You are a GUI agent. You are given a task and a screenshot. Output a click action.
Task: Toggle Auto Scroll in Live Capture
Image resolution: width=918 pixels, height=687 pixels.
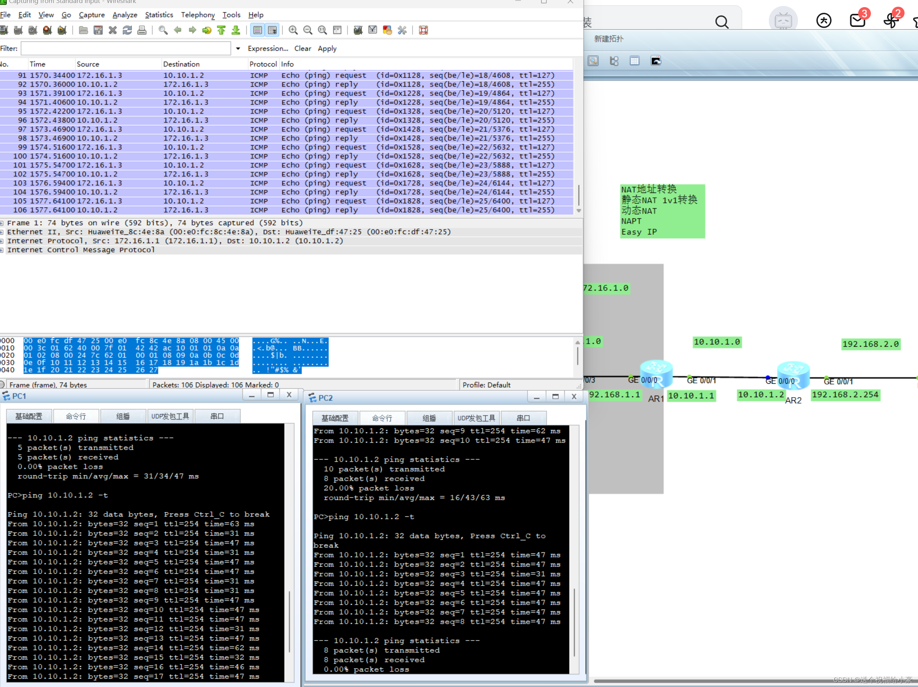point(272,30)
